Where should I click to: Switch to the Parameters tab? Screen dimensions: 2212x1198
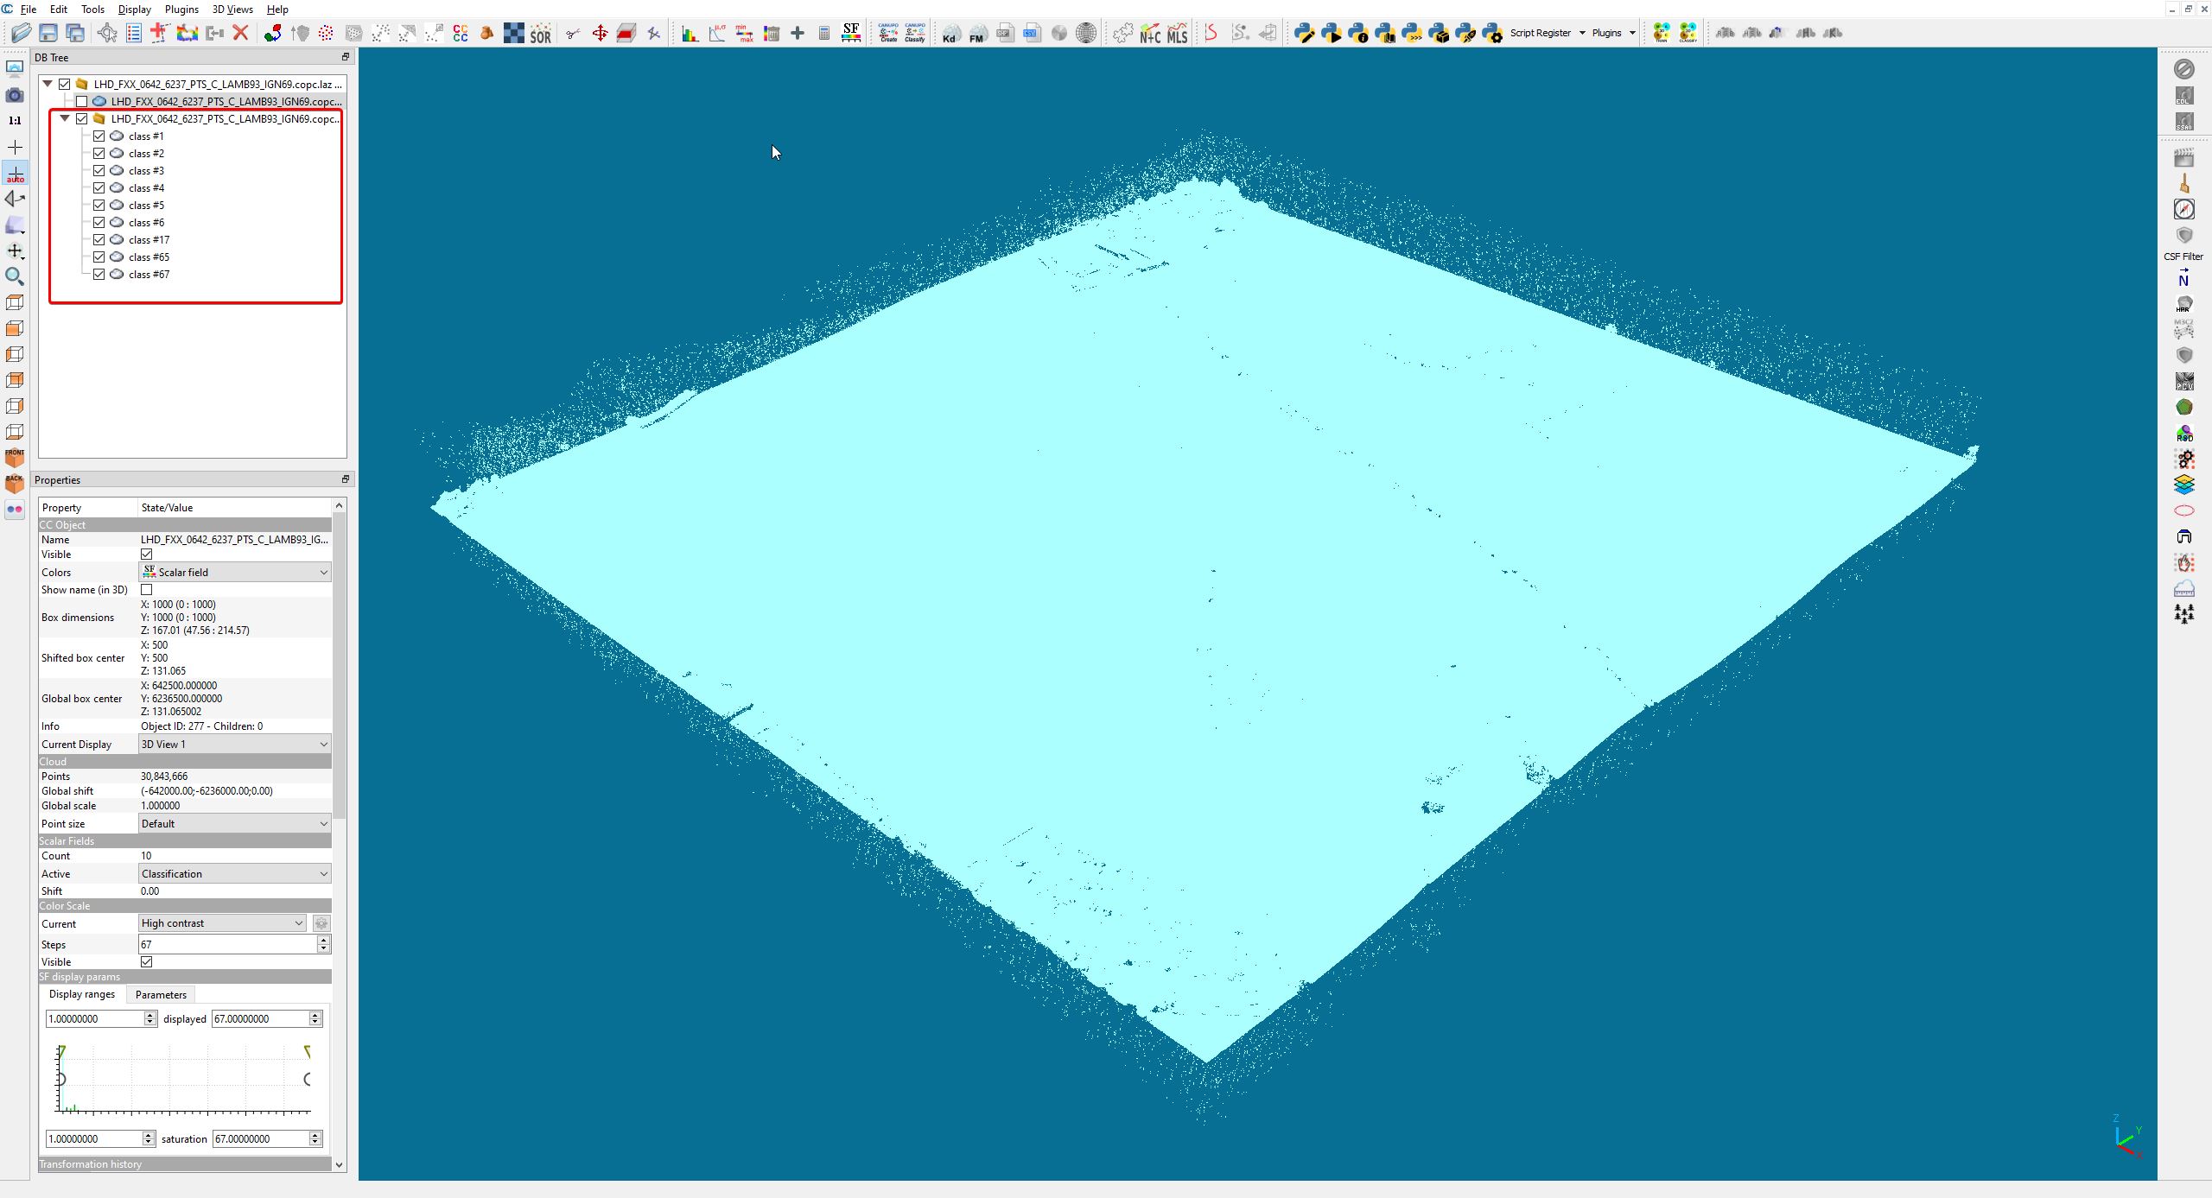[161, 994]
